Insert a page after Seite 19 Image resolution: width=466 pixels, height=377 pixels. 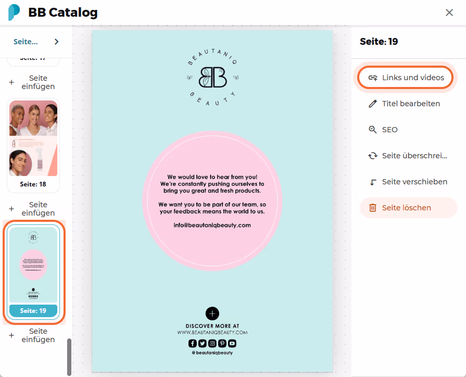pos(33,335)
